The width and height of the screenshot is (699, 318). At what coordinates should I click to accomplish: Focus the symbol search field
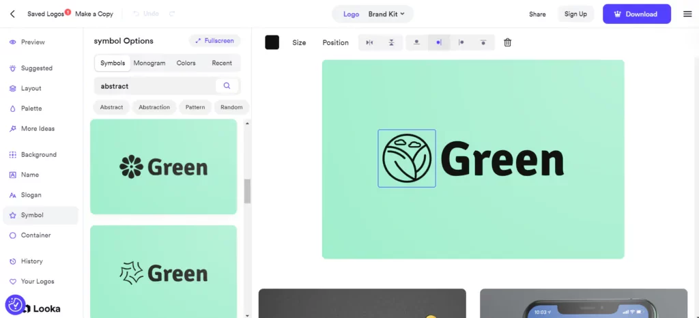click(x=155, y=86)
